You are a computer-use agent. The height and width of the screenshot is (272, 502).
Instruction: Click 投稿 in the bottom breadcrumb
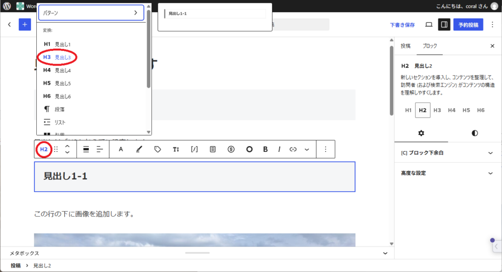(x=15, y=266)
